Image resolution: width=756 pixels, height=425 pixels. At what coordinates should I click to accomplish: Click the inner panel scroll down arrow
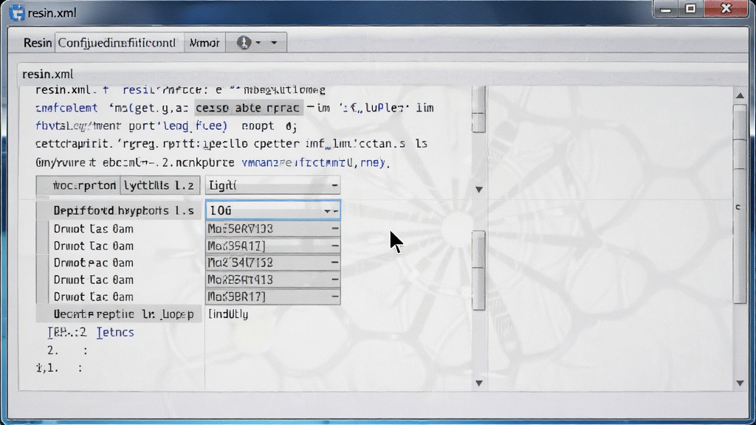click(478, 383)
